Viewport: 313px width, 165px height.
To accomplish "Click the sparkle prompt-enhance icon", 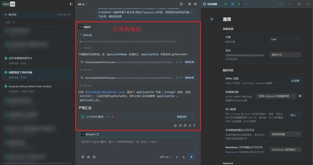I will [x=177, y=157].
